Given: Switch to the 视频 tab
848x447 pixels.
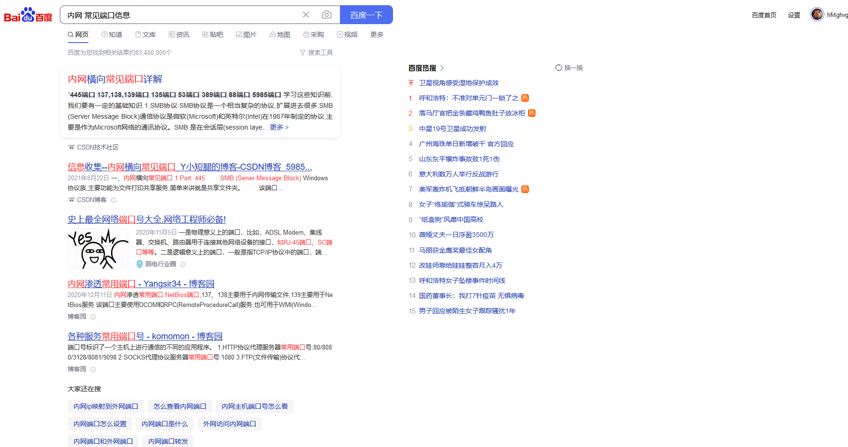Looking at the screenshot, I should click(x=347, y=35).
